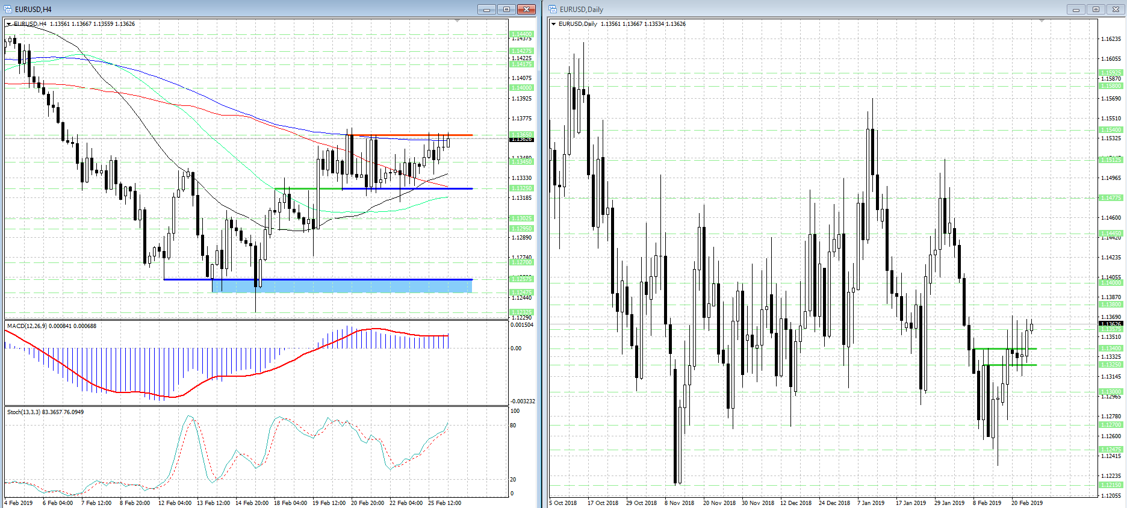Screen dimensions: 1127x508
Task: Click the 20 Feb 2019 label on Daily time axis
Action: pos(1027,503)
